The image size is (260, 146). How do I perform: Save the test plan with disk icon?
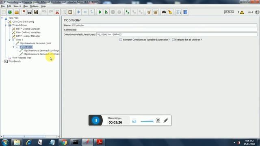(30, 12)
